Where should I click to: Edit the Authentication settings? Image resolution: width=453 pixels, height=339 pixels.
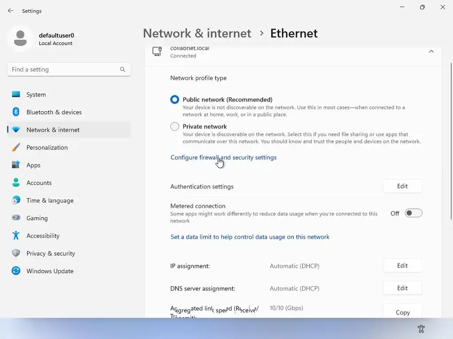402,186
